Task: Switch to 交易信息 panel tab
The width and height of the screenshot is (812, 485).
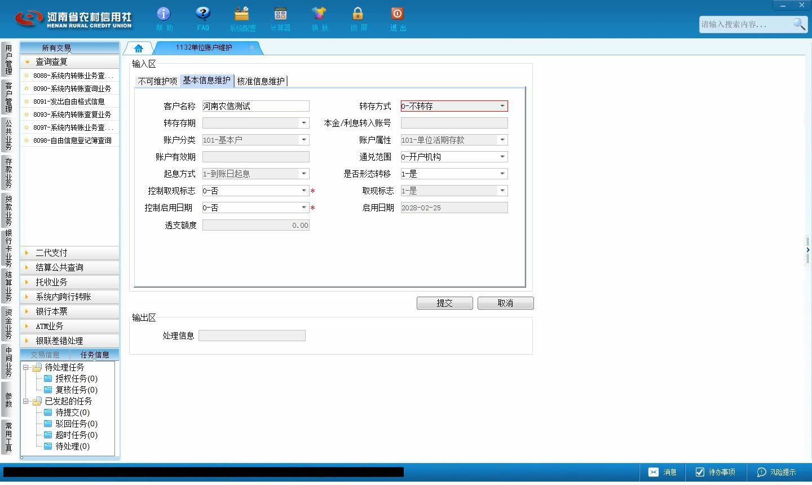Action: (x=45, y=355)
